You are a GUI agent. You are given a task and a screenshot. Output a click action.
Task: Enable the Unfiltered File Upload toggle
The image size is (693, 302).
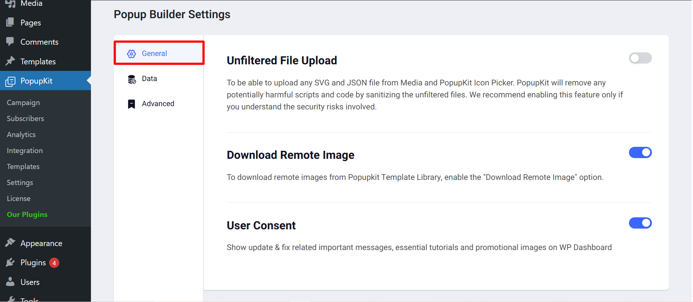[640, 58]
